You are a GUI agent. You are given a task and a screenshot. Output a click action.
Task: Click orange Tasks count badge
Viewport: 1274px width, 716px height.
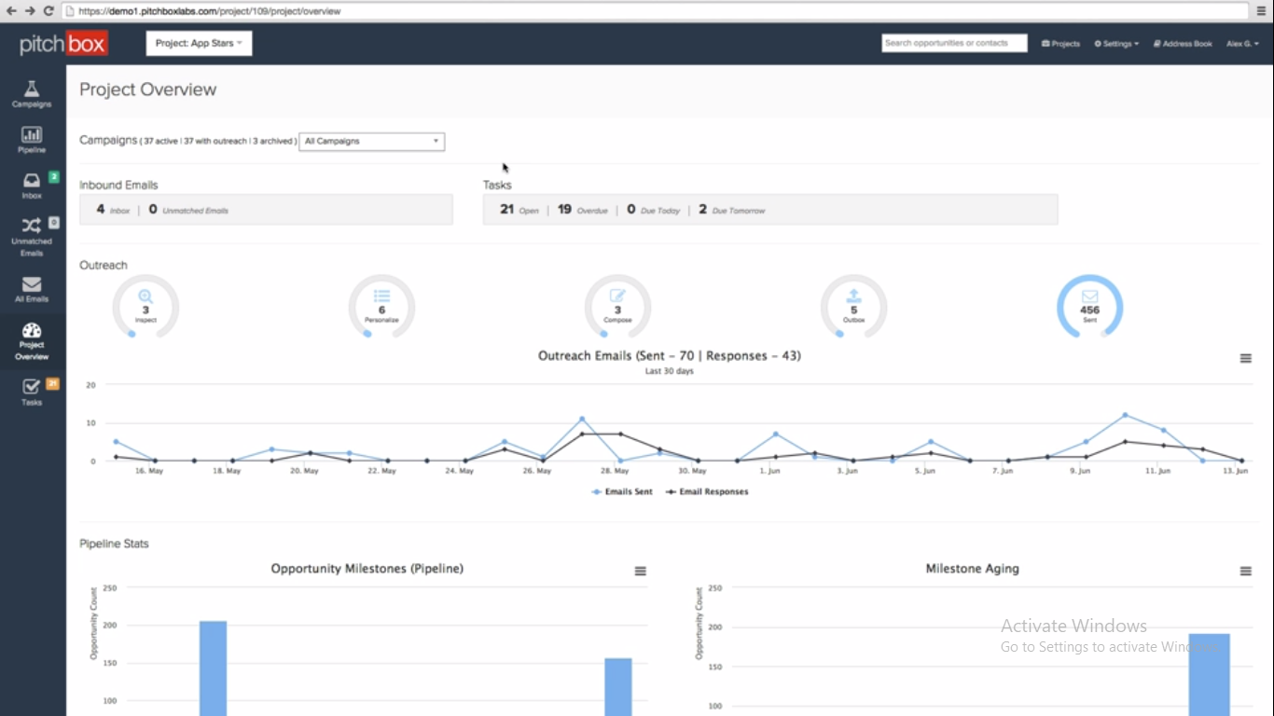pos(53,383)
